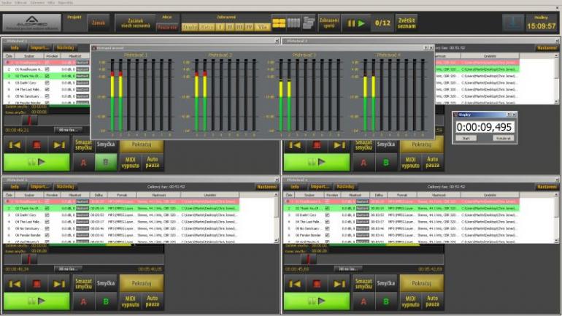Skip to next track in Player 1

59,144
